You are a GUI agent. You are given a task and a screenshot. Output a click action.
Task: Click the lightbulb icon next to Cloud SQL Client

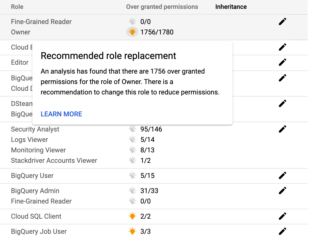point(132,216)
